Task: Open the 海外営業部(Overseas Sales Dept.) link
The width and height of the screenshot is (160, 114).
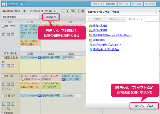Action: pos(112,35)
